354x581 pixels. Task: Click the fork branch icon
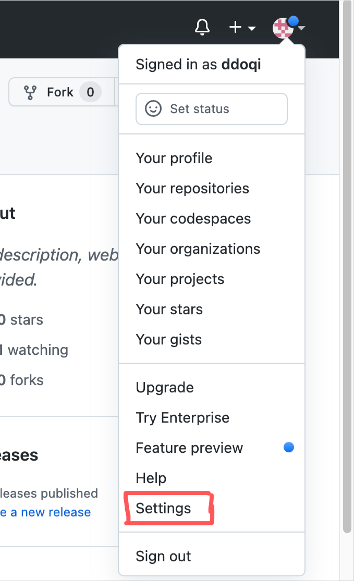coord(30,92)
